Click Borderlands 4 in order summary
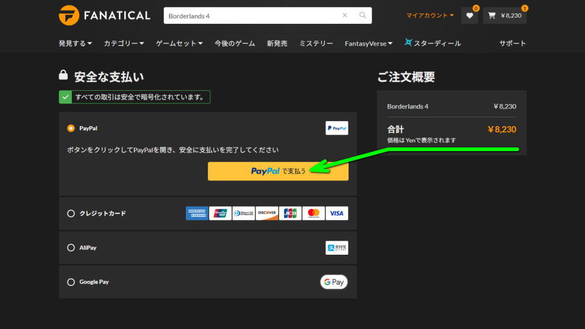This screenshot has height=329, width=585. pos(408,106)
